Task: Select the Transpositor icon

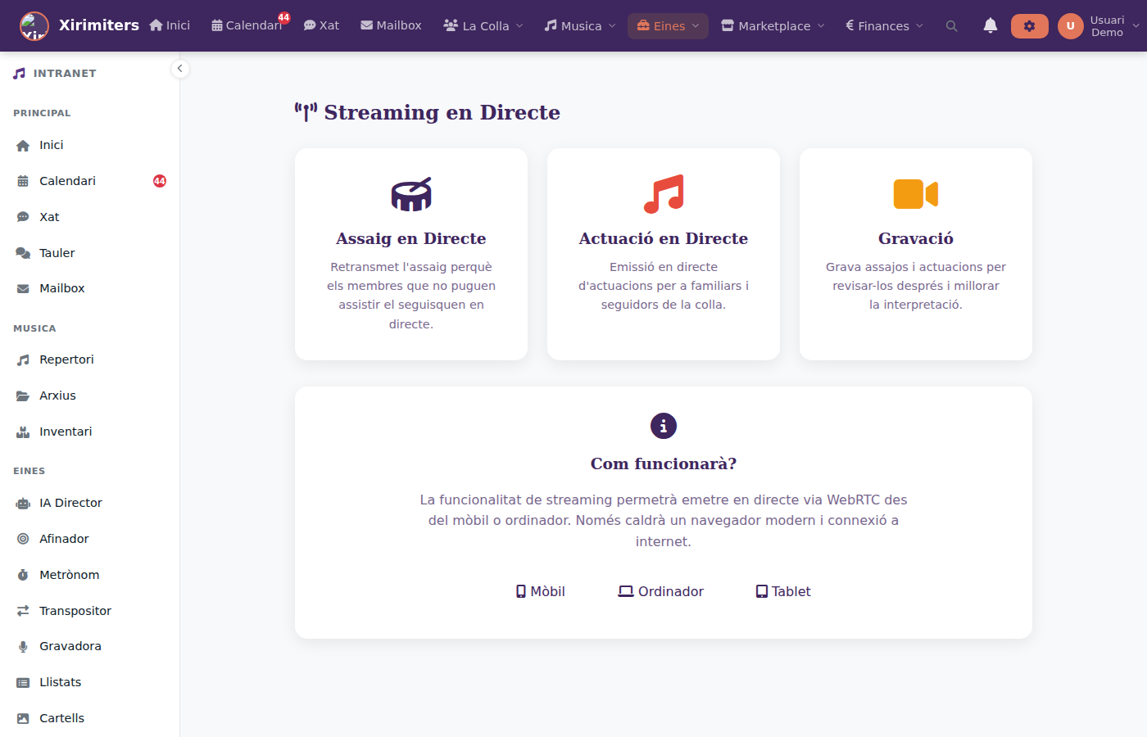Action: coord(21,610)
